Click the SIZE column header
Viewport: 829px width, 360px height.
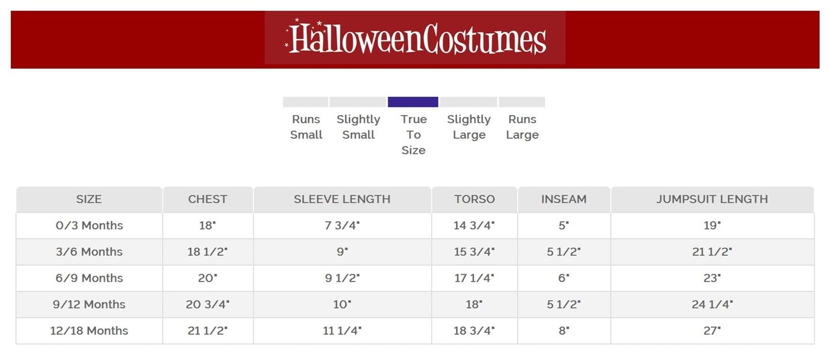pos(89,199)
